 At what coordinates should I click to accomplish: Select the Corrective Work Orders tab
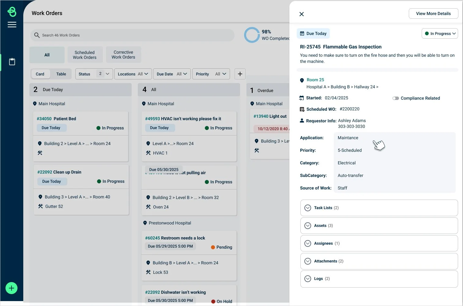tap(123, 55)
